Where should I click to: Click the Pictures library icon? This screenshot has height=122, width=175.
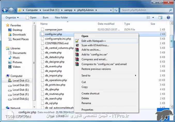click(10, 62)
